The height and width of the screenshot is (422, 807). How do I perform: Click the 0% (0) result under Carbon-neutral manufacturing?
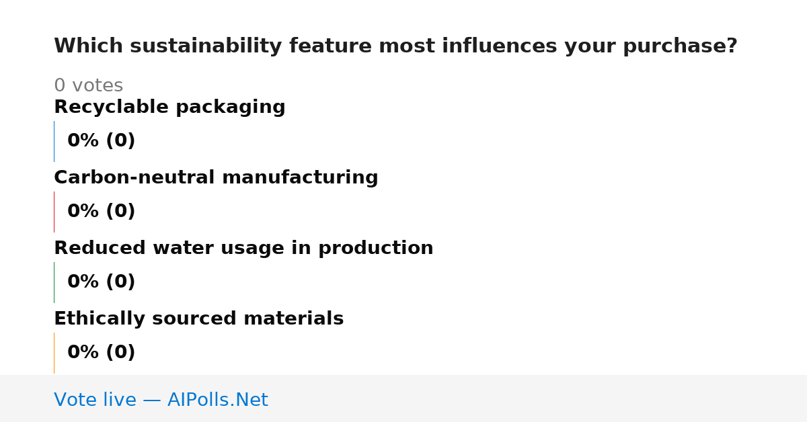(101, 212)
